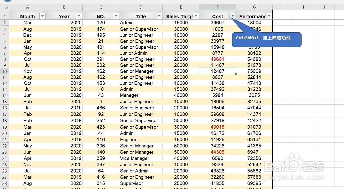This screenshot has width=344, height=189.
Task: Select column A header
Action: 28,7
